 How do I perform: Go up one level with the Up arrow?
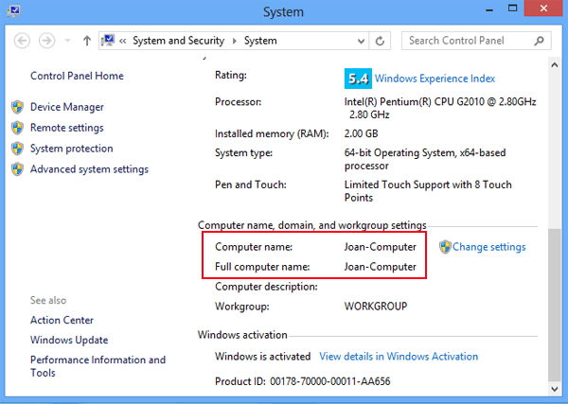[87, 41]
